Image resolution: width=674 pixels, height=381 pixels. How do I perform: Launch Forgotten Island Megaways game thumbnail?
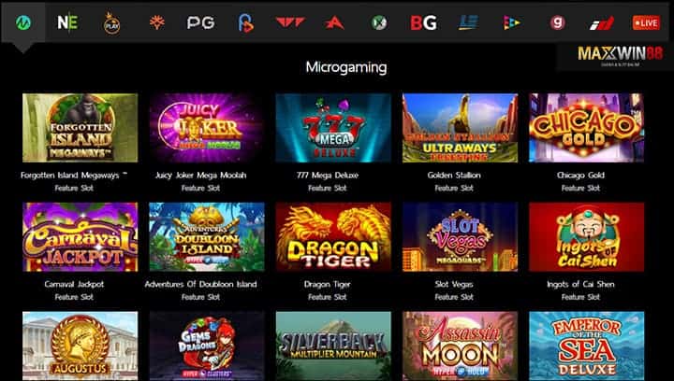tap(81, 128)
